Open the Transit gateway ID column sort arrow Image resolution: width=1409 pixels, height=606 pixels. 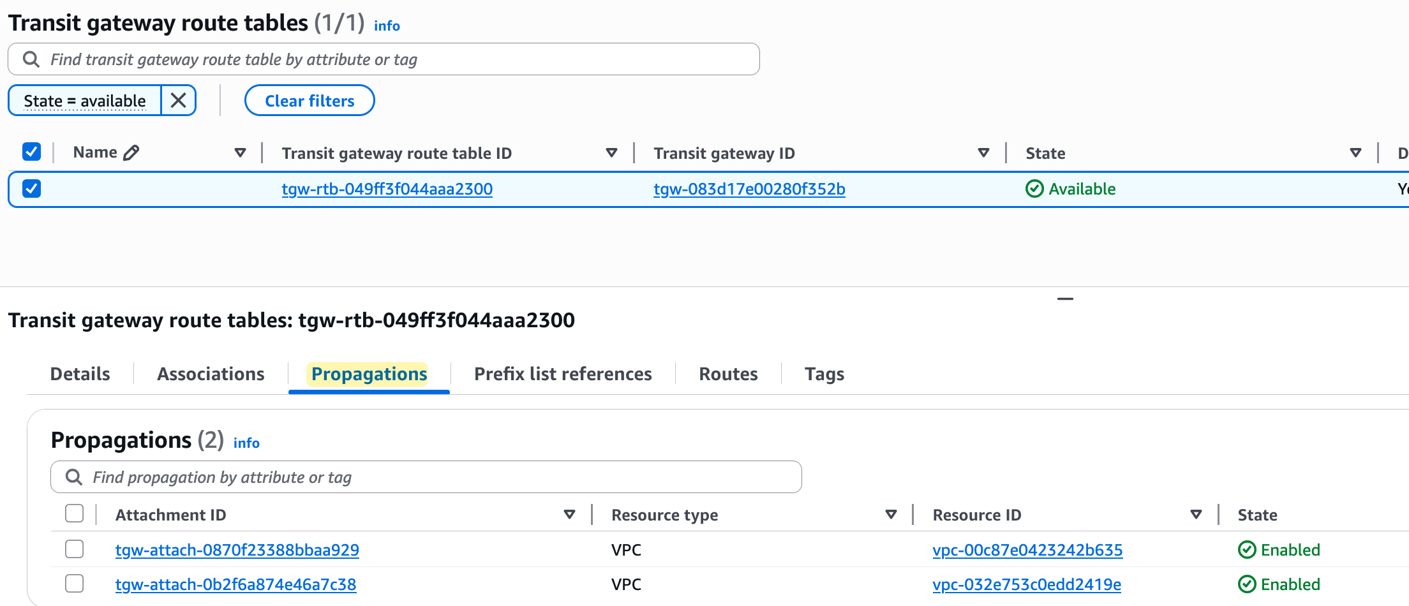coord(983,153)
